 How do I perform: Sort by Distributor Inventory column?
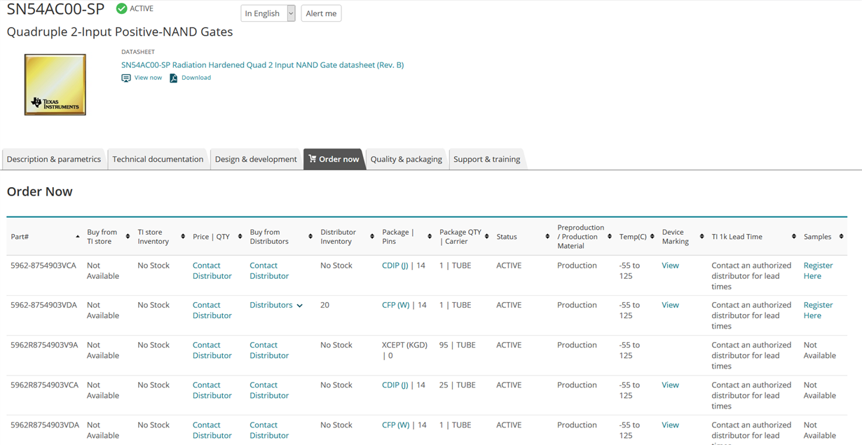pyautogui.click(x=372, y=237)
